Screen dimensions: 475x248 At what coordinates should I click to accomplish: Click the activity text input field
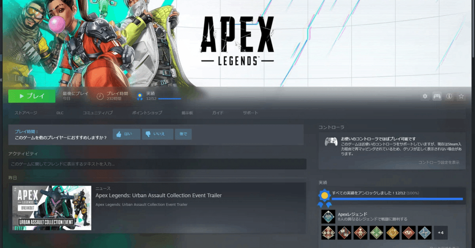(x=157, y=164)
